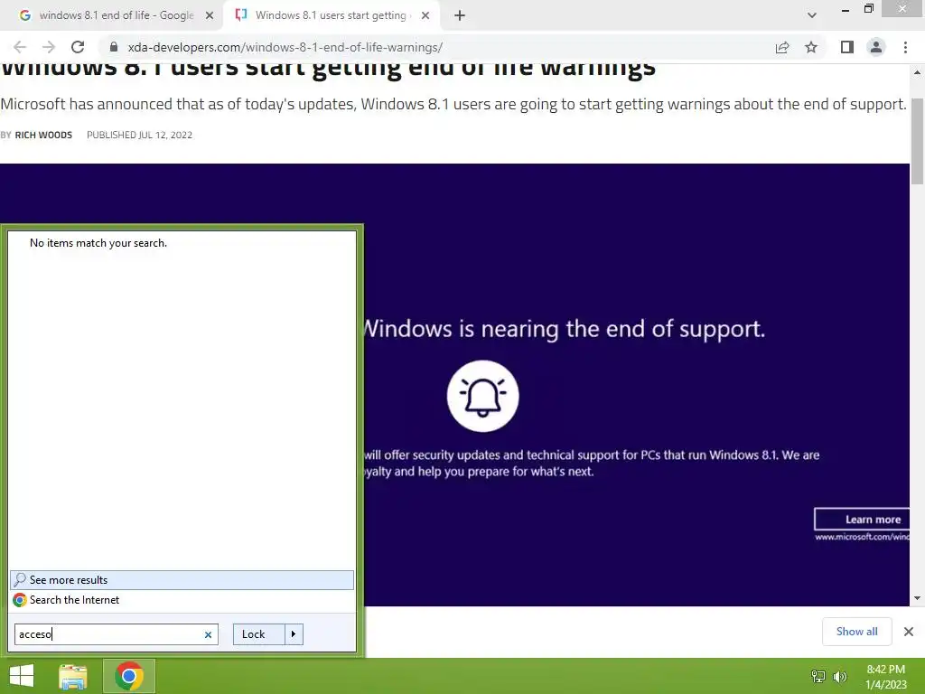Click the Learn more button in image

[863, 520]
